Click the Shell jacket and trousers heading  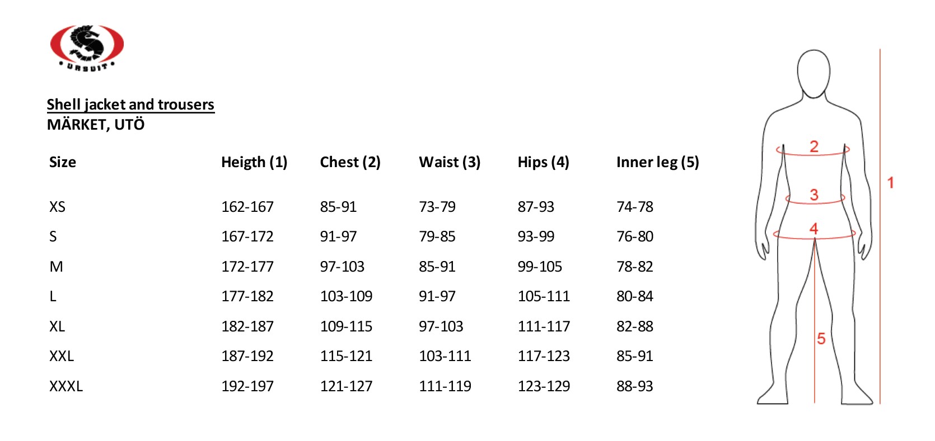pos(130,105)
